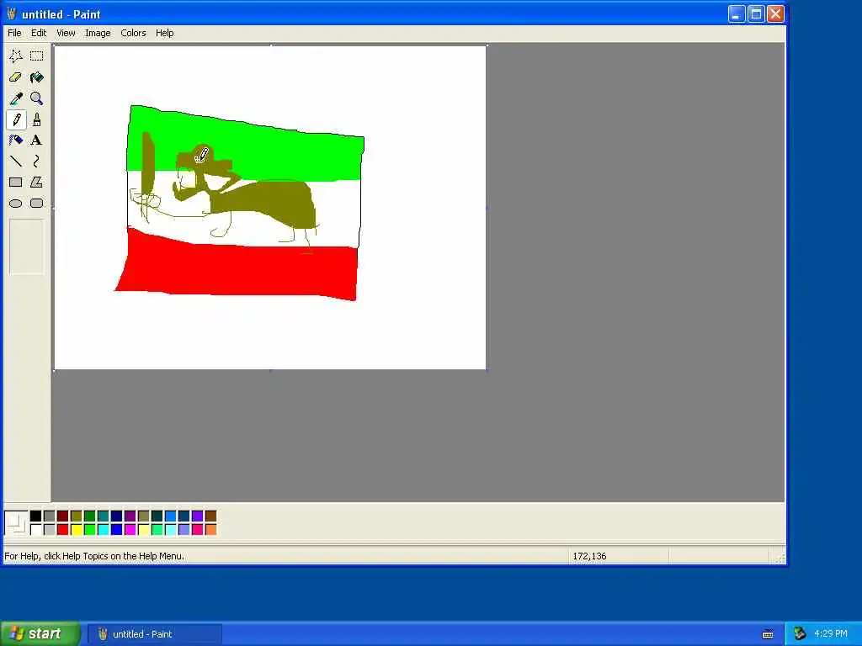Minimize the Paint window
Image resolution: width=862 pixels, height=646 pixels.
tap(737, 13)
